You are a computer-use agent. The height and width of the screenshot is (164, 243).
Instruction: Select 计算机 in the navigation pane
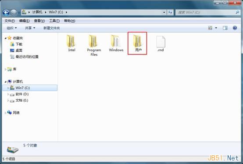[18, 82]
